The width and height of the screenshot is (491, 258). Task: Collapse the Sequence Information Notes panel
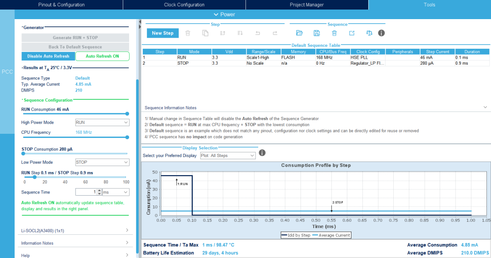pos(485,107)
